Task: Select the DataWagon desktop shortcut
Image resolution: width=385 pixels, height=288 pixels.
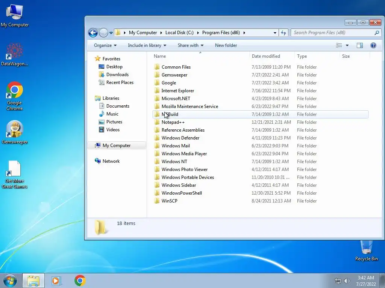Action: (15, 54)
